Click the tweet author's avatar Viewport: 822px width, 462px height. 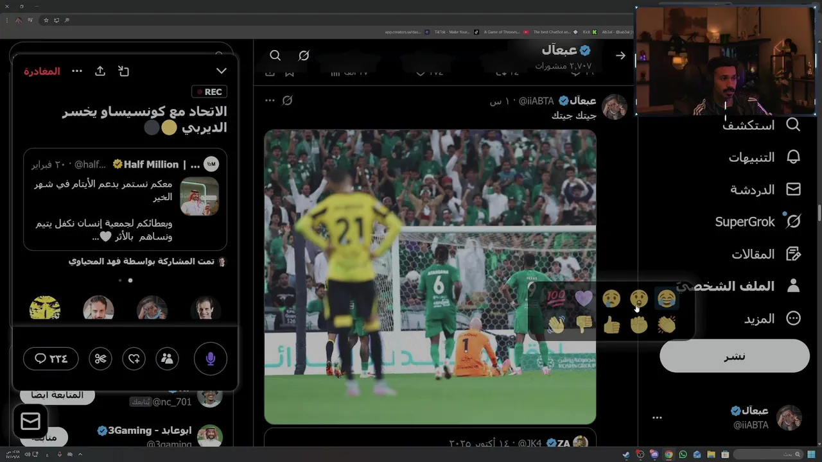tap(615, 107)
